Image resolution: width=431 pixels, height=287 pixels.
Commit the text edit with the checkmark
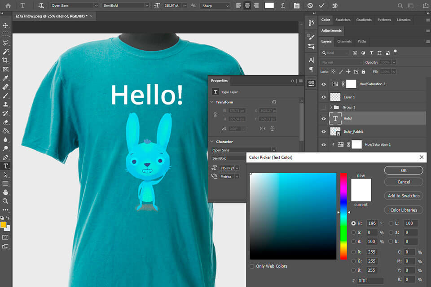click(x=322, y=5)
